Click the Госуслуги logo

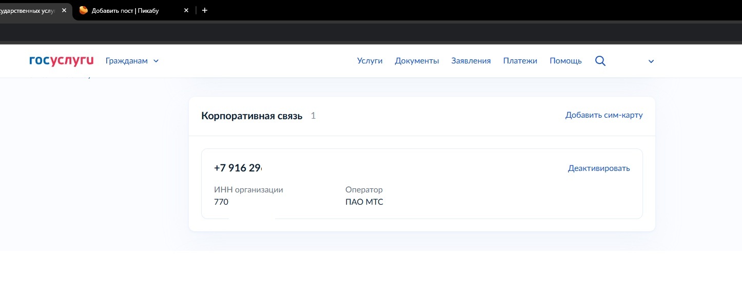tap(61, 61)
